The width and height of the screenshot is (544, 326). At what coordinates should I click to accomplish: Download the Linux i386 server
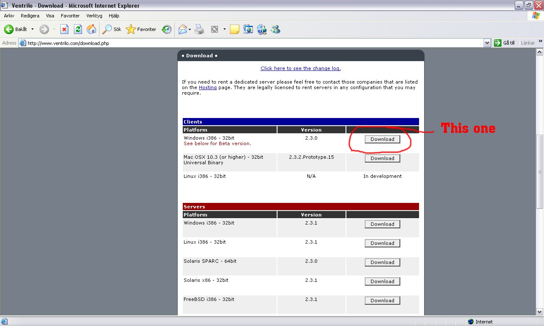point(382,243)
